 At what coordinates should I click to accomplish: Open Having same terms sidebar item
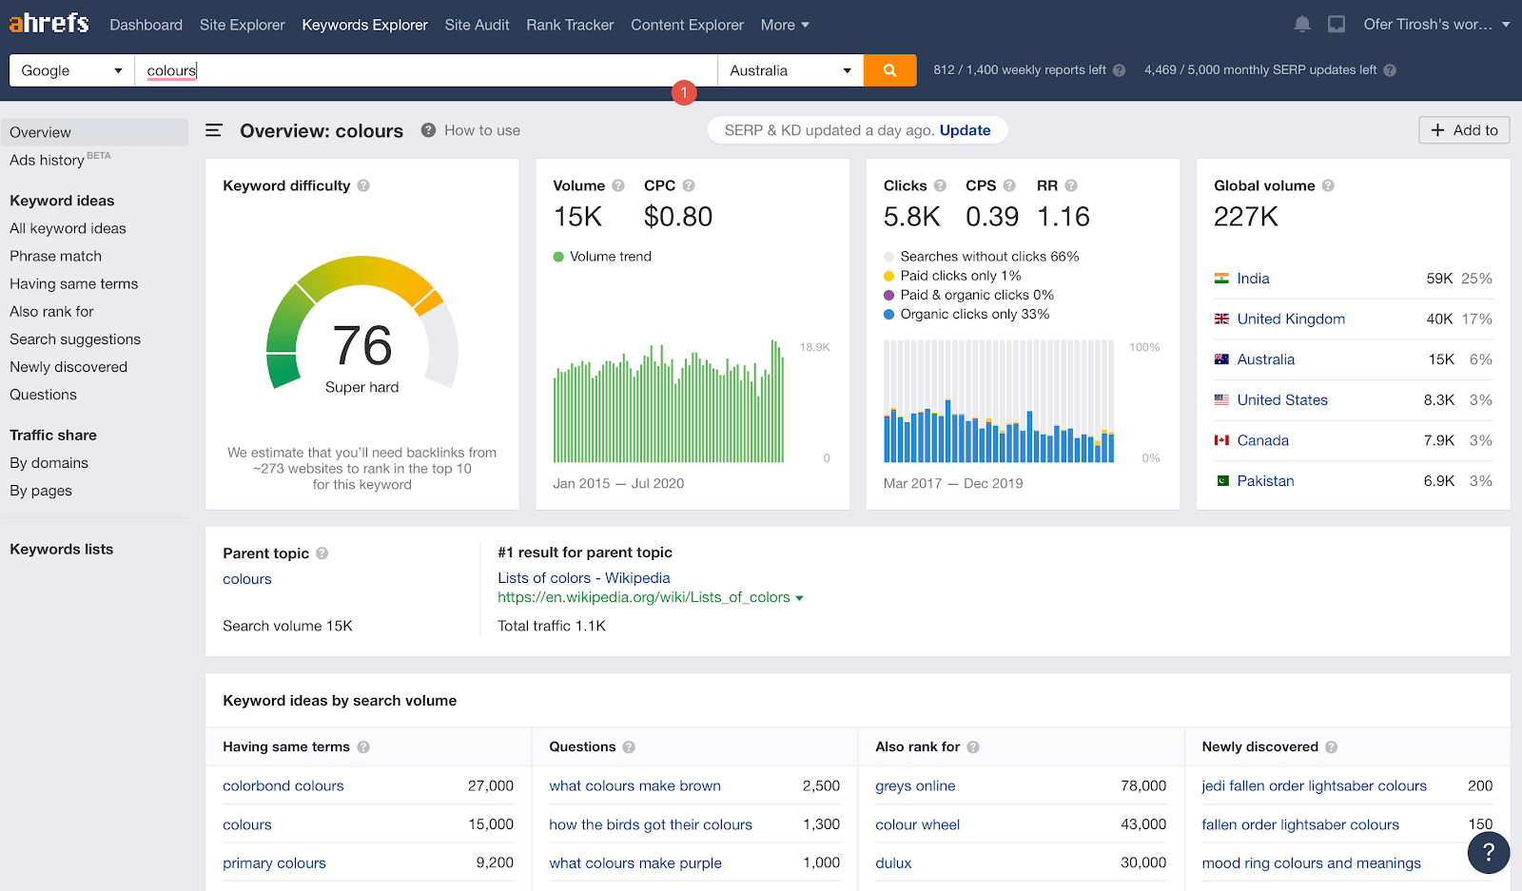[73, 283]
